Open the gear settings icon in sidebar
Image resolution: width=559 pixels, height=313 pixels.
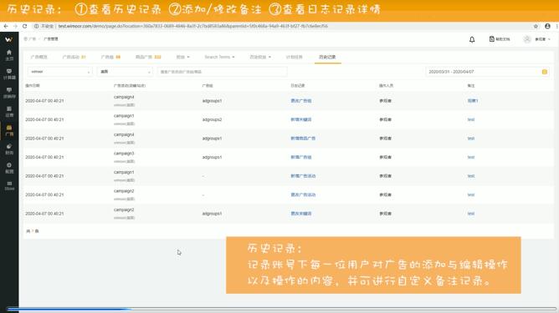9,168
